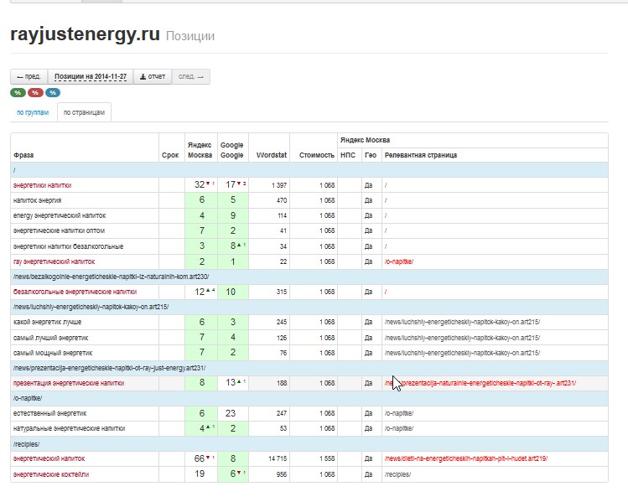Screen dimensions: 628x502
Task: Click the 'НПС' column header
Action: 348,155
